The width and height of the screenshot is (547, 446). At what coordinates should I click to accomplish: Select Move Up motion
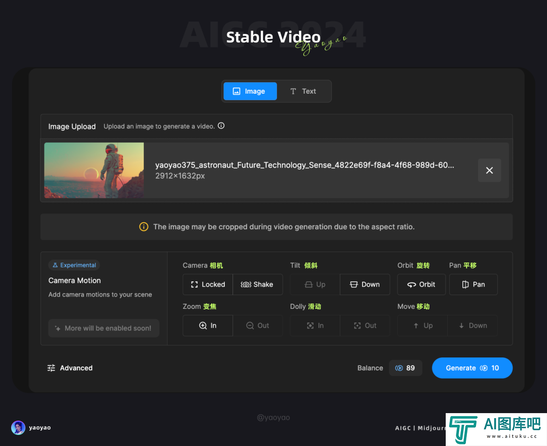(x=422, y=326)
